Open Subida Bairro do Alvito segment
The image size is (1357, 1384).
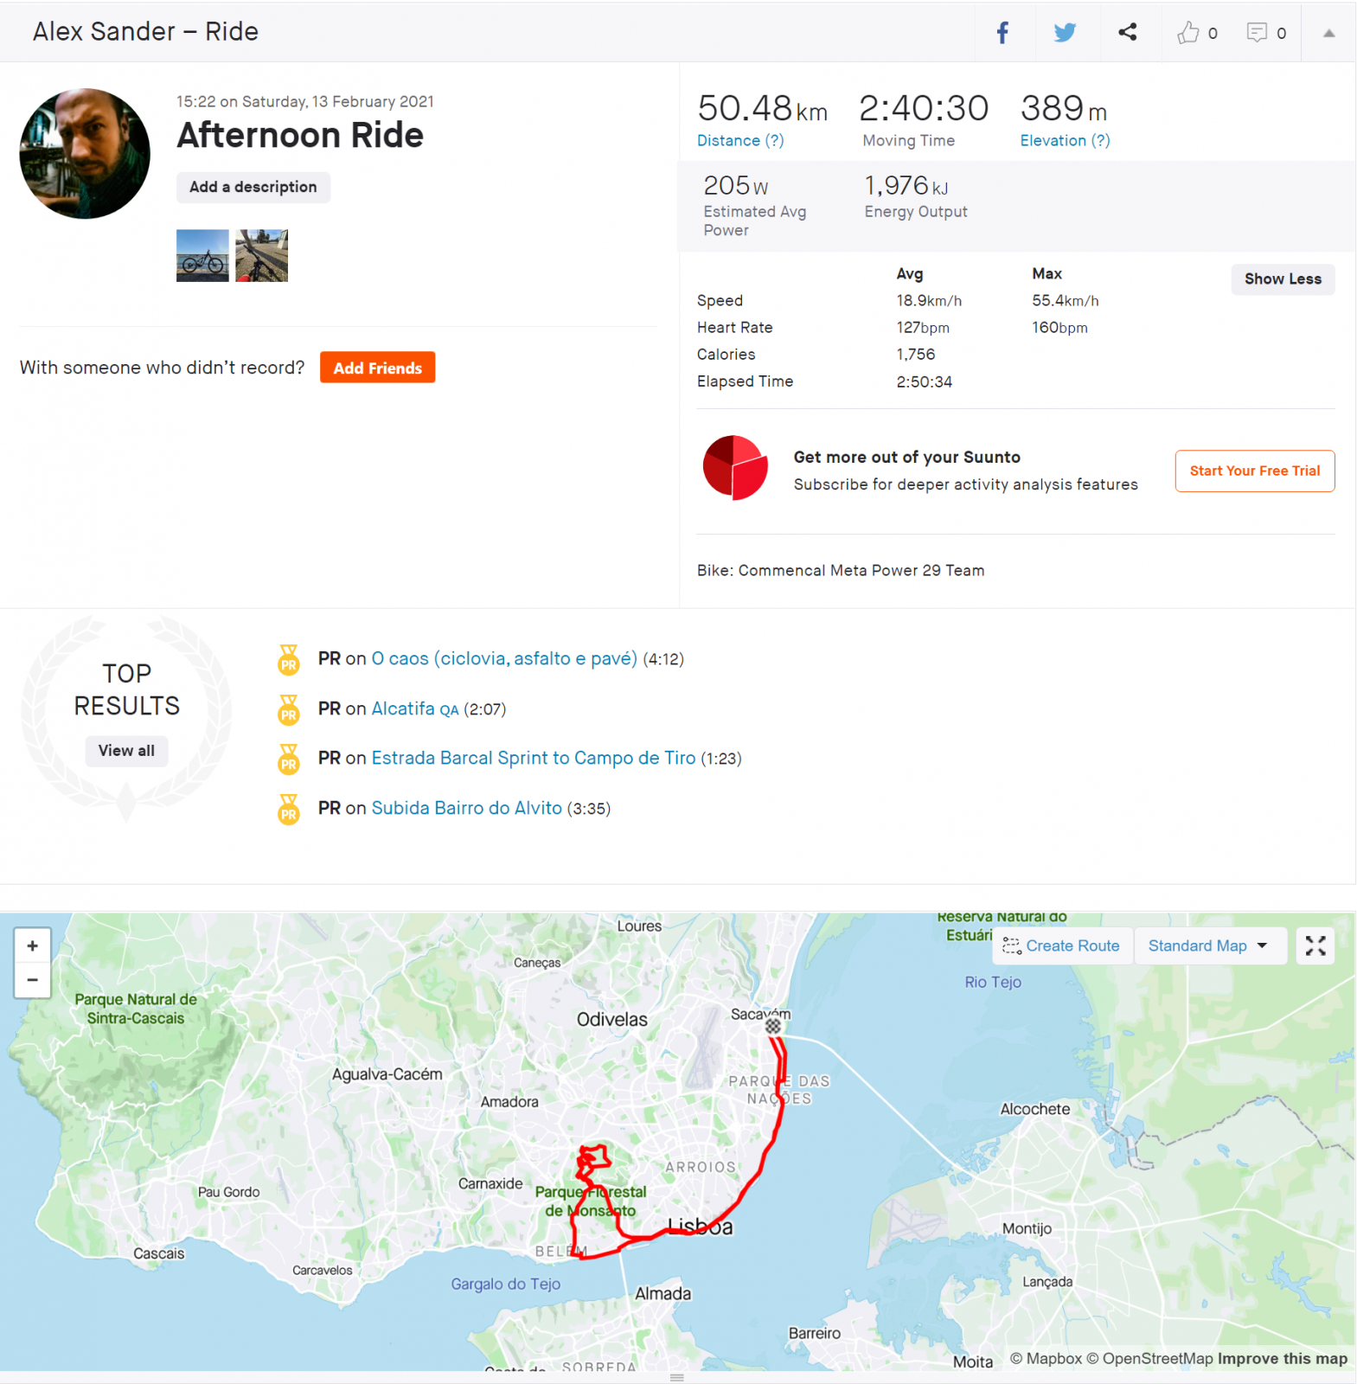click(467, 808)
